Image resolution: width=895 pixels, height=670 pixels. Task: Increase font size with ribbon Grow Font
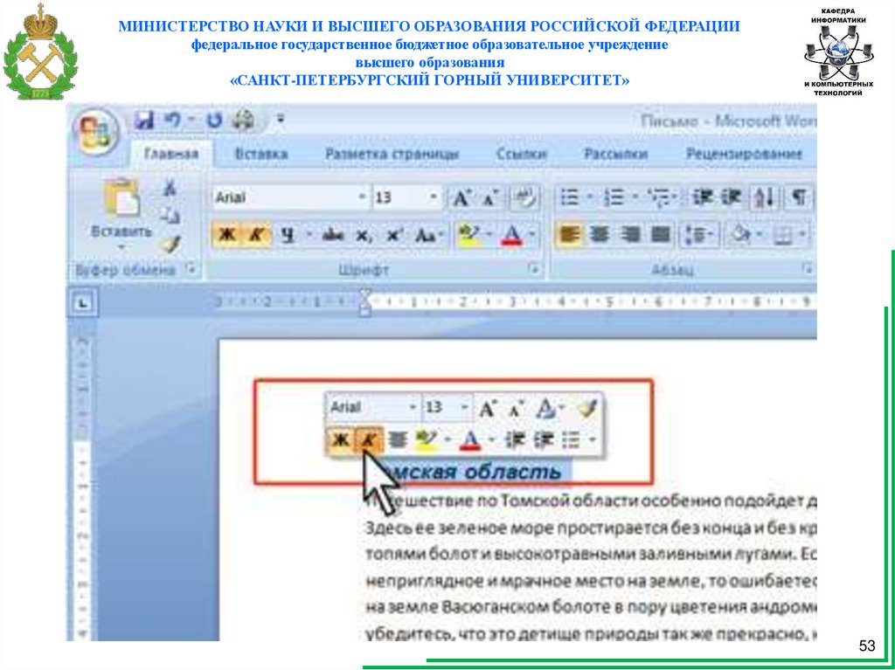click(x=461, y=198)
